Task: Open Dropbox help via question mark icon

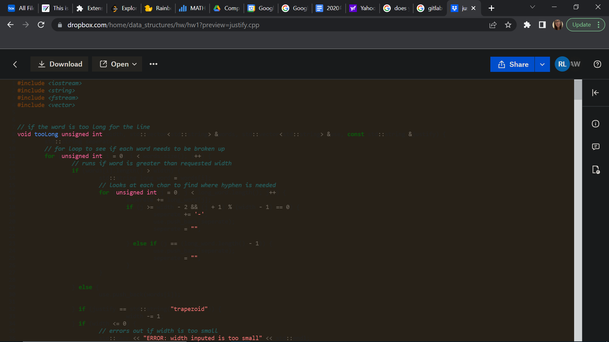Action: (x=597, y=64)
